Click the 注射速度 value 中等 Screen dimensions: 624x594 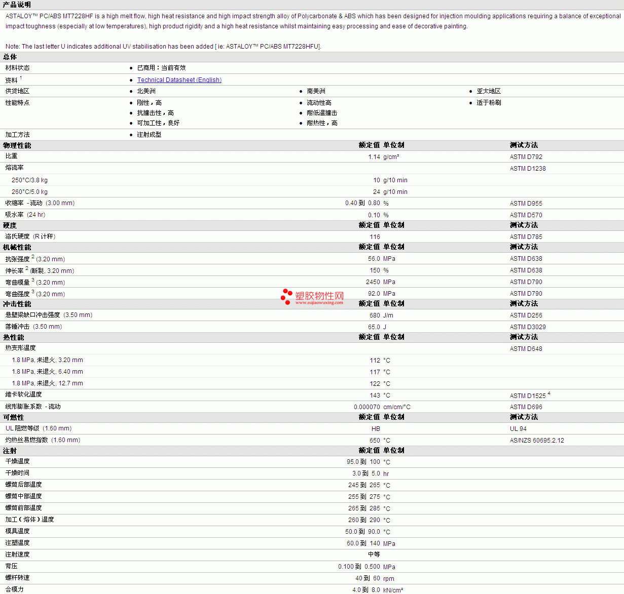374,555
